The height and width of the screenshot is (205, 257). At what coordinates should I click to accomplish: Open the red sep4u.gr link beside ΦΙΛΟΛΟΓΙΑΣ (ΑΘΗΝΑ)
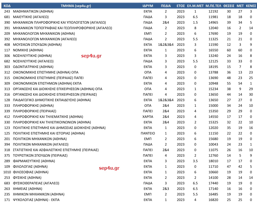(109, 168)
